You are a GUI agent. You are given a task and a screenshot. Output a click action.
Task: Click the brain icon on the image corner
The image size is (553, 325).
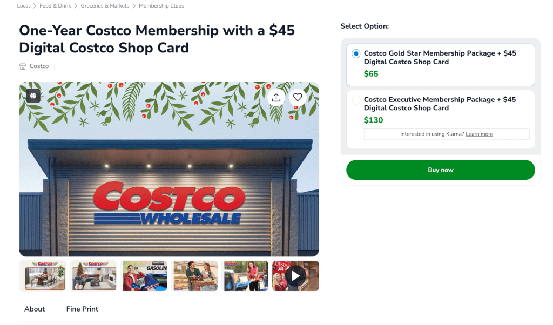click(x=33, y=96)
